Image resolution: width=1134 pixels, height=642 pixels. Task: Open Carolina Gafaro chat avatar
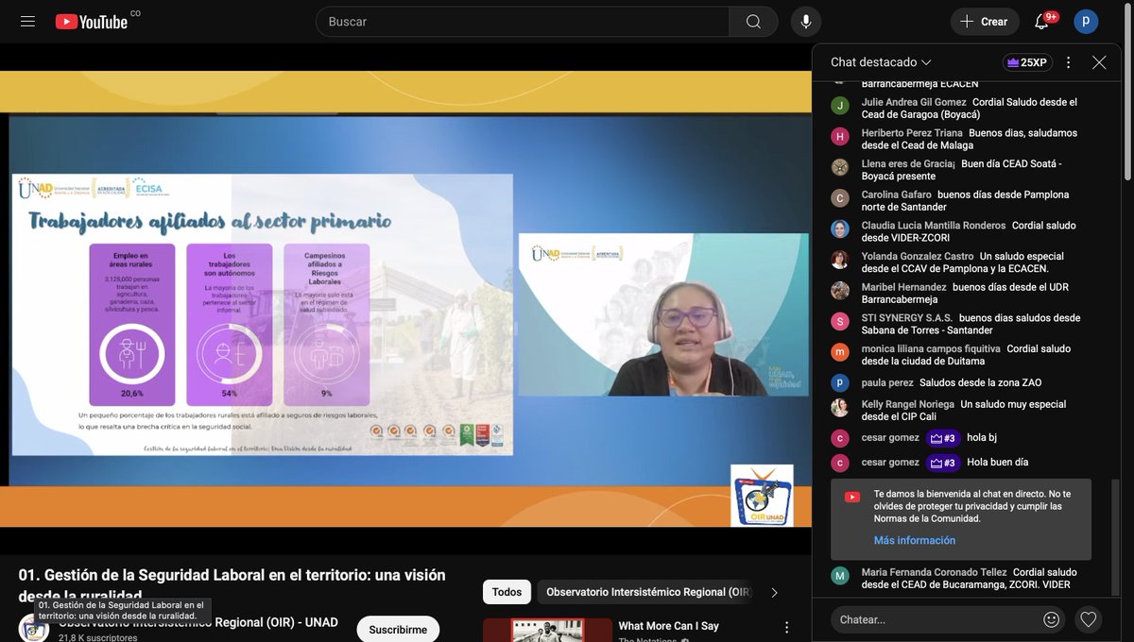pos(840,198)
